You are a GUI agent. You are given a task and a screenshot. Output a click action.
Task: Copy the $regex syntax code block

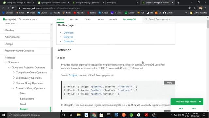coord(169,83)
